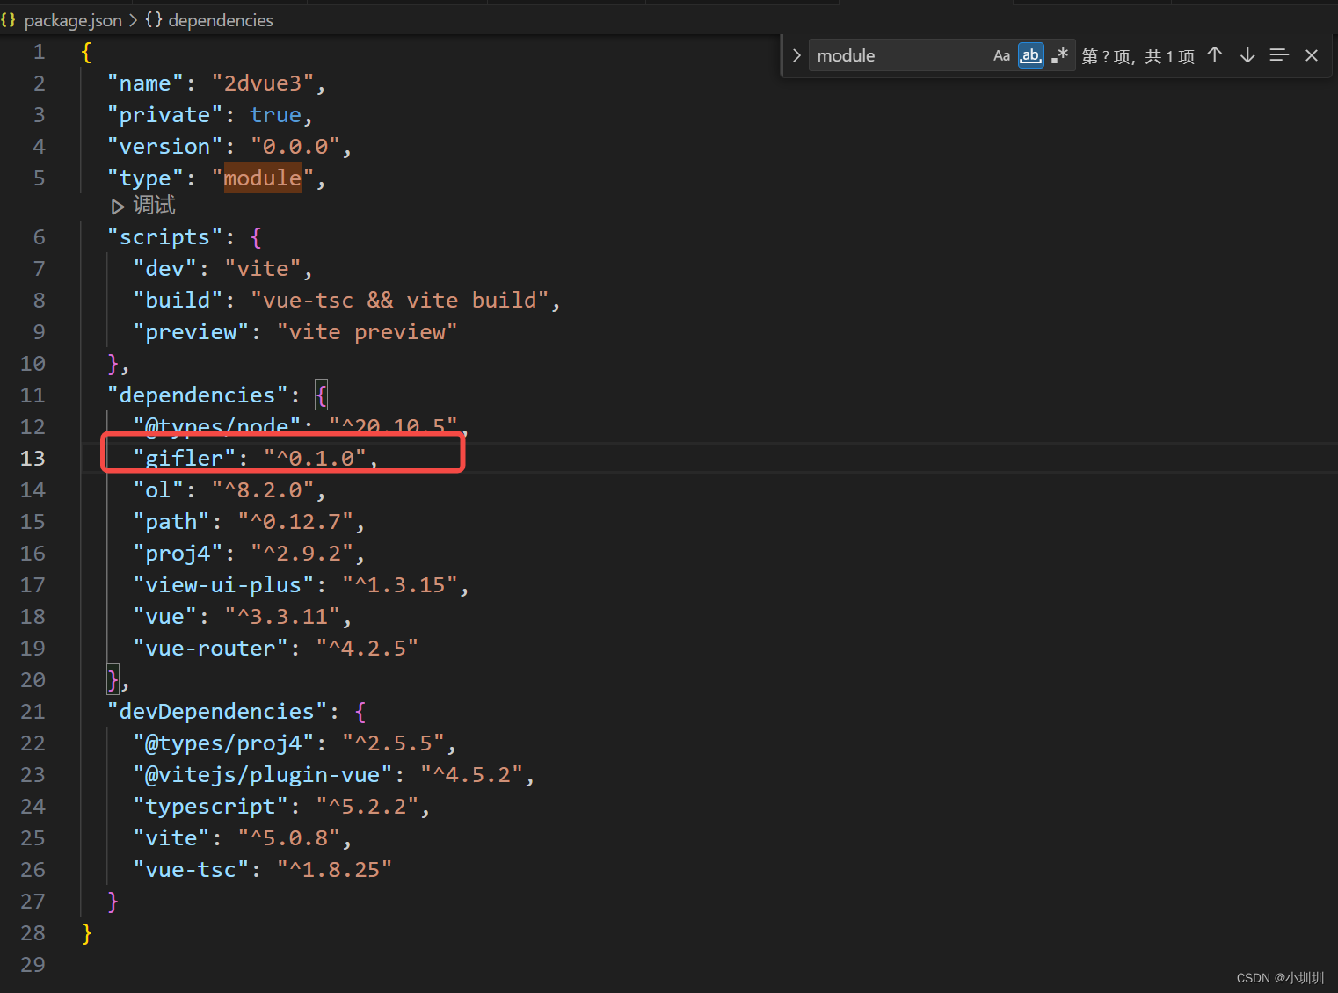The image size is (1338, 993).
Task: Click the "gifler" dependency key
Action: (x=185, y=459)
